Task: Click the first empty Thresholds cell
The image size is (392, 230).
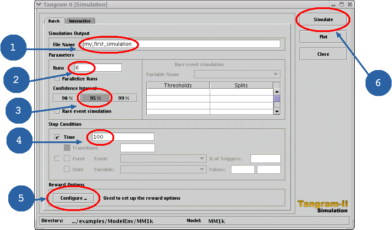Action: pyautogui.click(x=178, y=92)
